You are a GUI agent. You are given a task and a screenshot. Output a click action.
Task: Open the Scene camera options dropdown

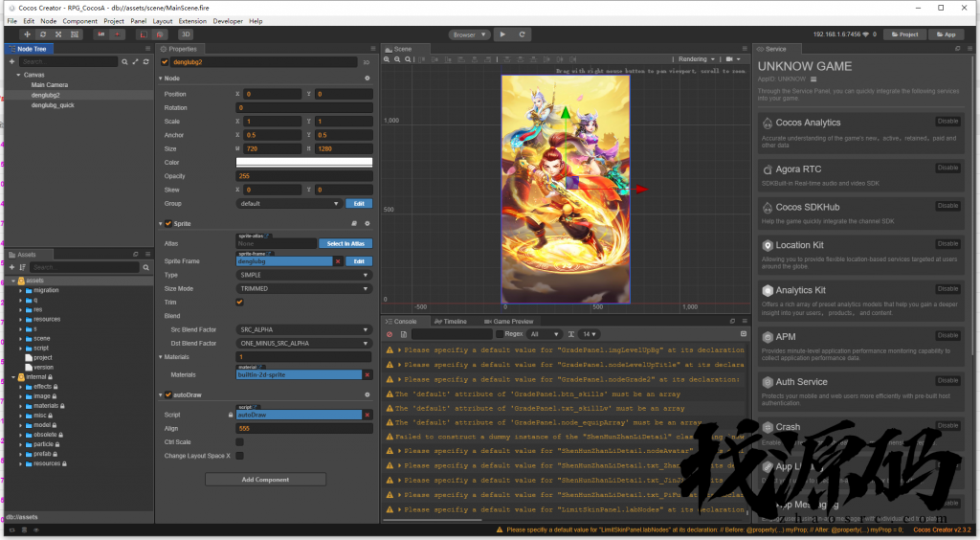click(x=733, y=59)
